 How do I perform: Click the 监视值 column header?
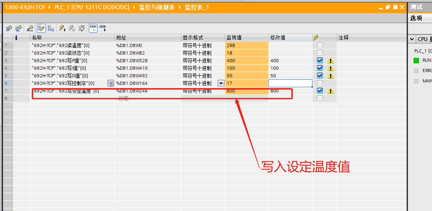click(247, 38)
